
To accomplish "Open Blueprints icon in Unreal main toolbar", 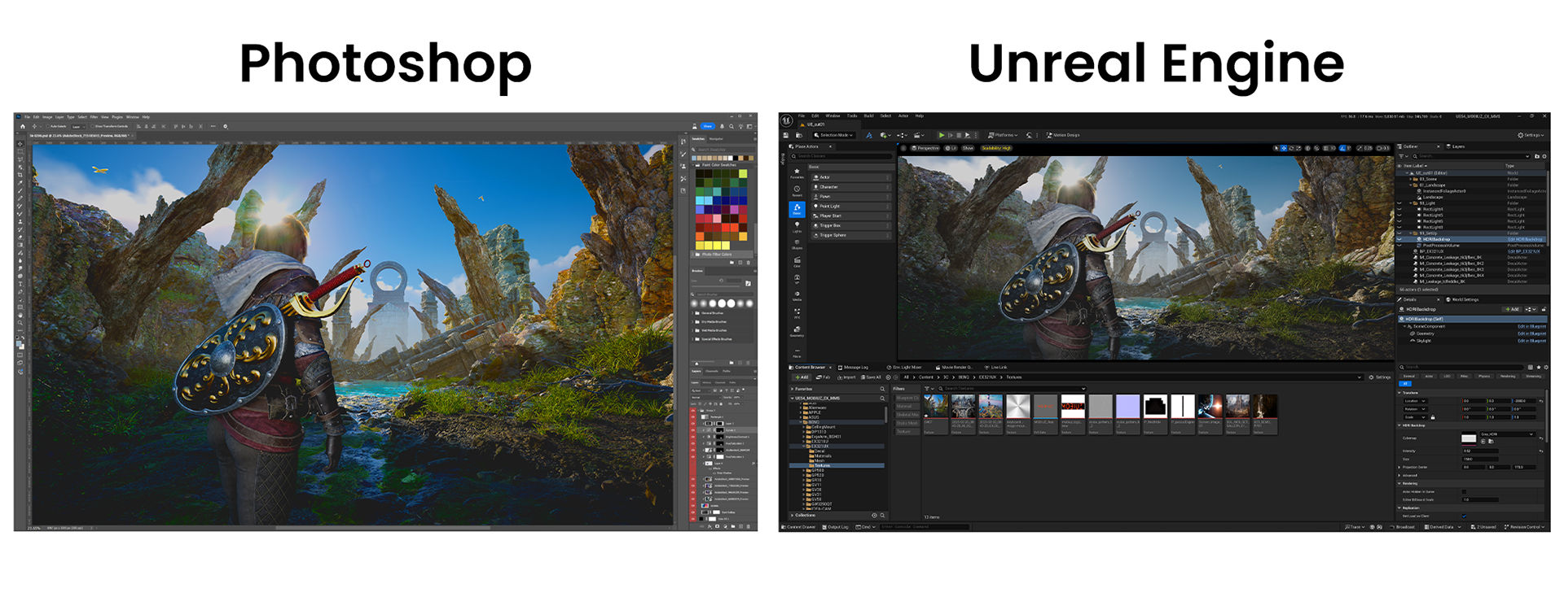I will [x=902, y=135].
